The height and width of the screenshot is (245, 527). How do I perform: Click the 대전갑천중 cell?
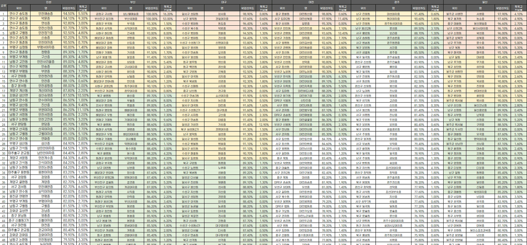[306, 43]
